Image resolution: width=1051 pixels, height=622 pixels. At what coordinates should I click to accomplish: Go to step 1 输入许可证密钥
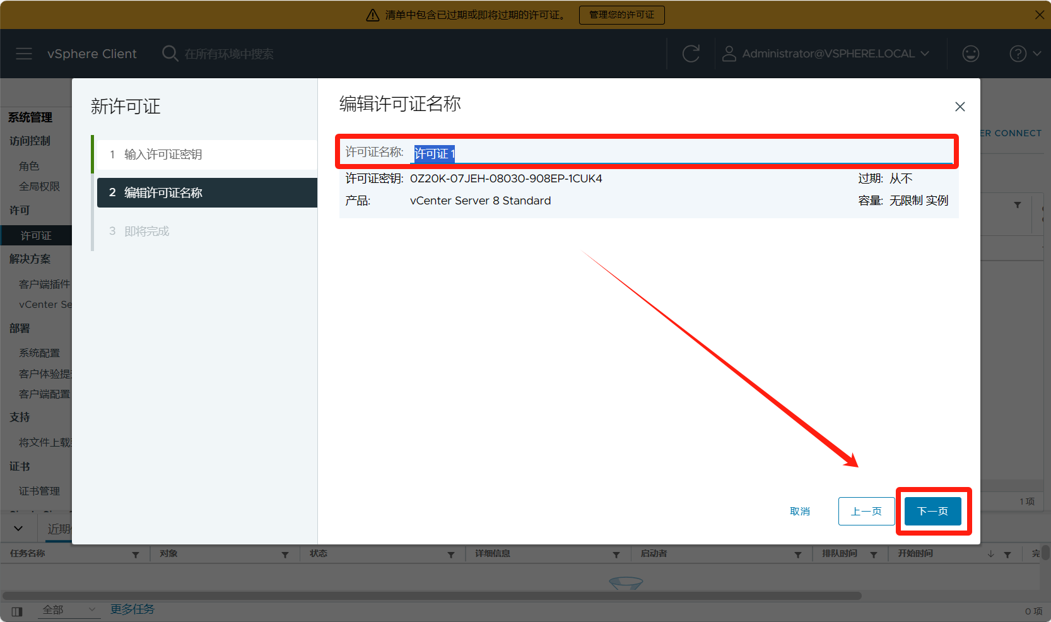pos(163,155)
